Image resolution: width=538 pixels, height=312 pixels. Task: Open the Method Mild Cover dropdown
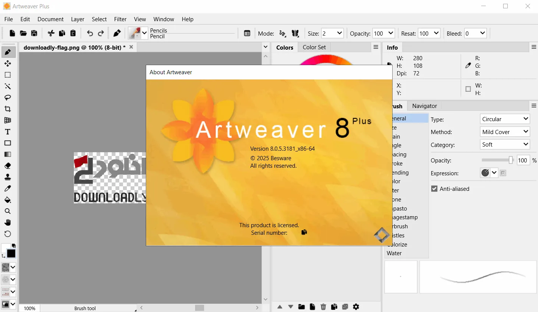(x=505, y=132)
